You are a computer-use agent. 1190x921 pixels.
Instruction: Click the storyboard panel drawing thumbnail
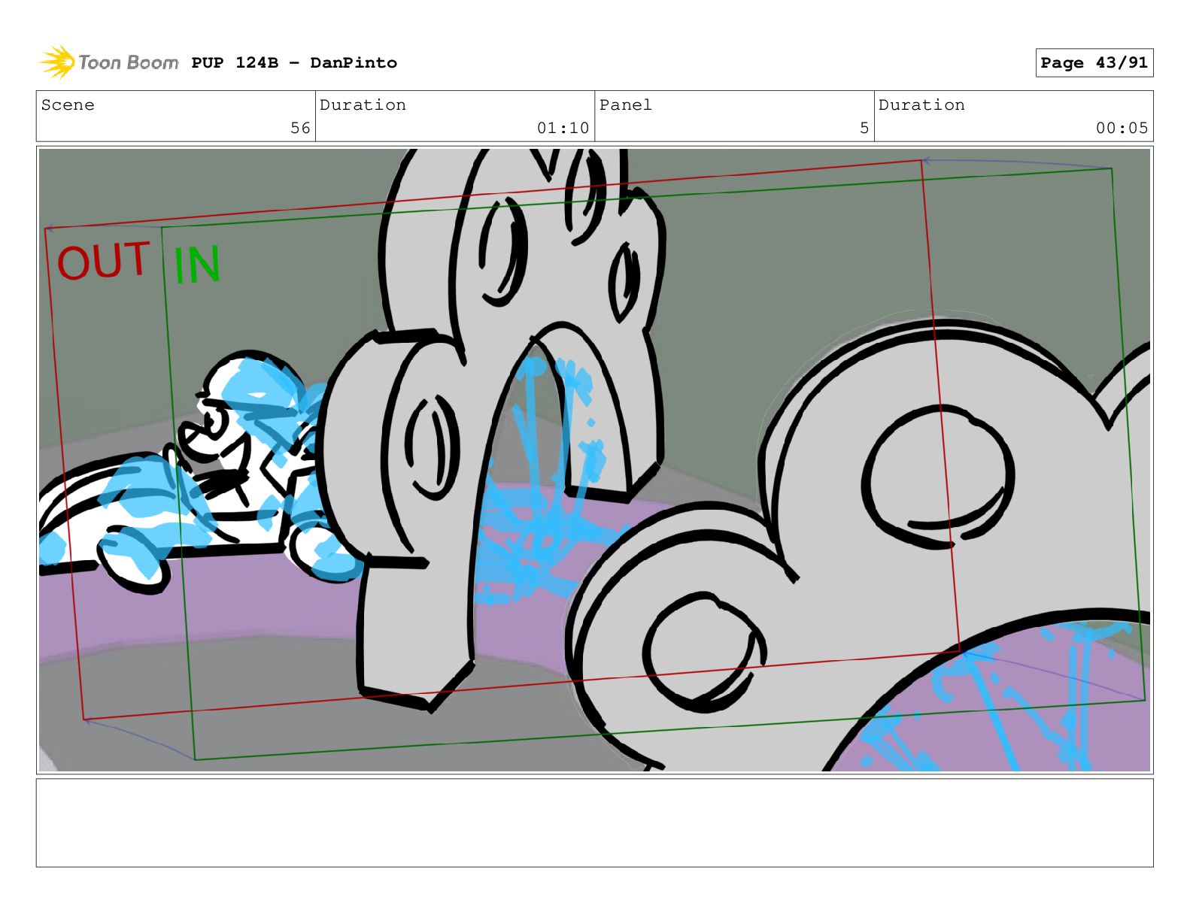(594, 459)
